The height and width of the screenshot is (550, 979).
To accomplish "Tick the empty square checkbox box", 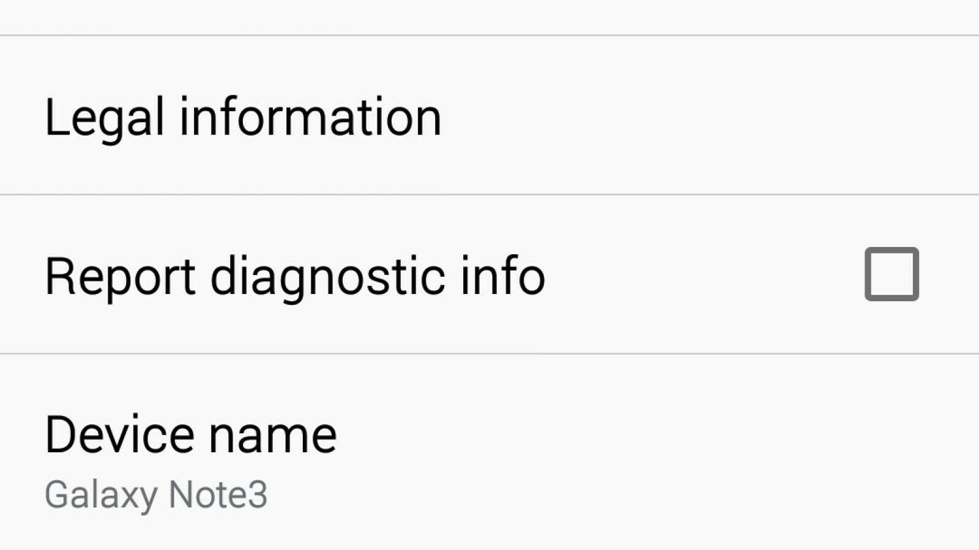I will (x=891, y=274).
